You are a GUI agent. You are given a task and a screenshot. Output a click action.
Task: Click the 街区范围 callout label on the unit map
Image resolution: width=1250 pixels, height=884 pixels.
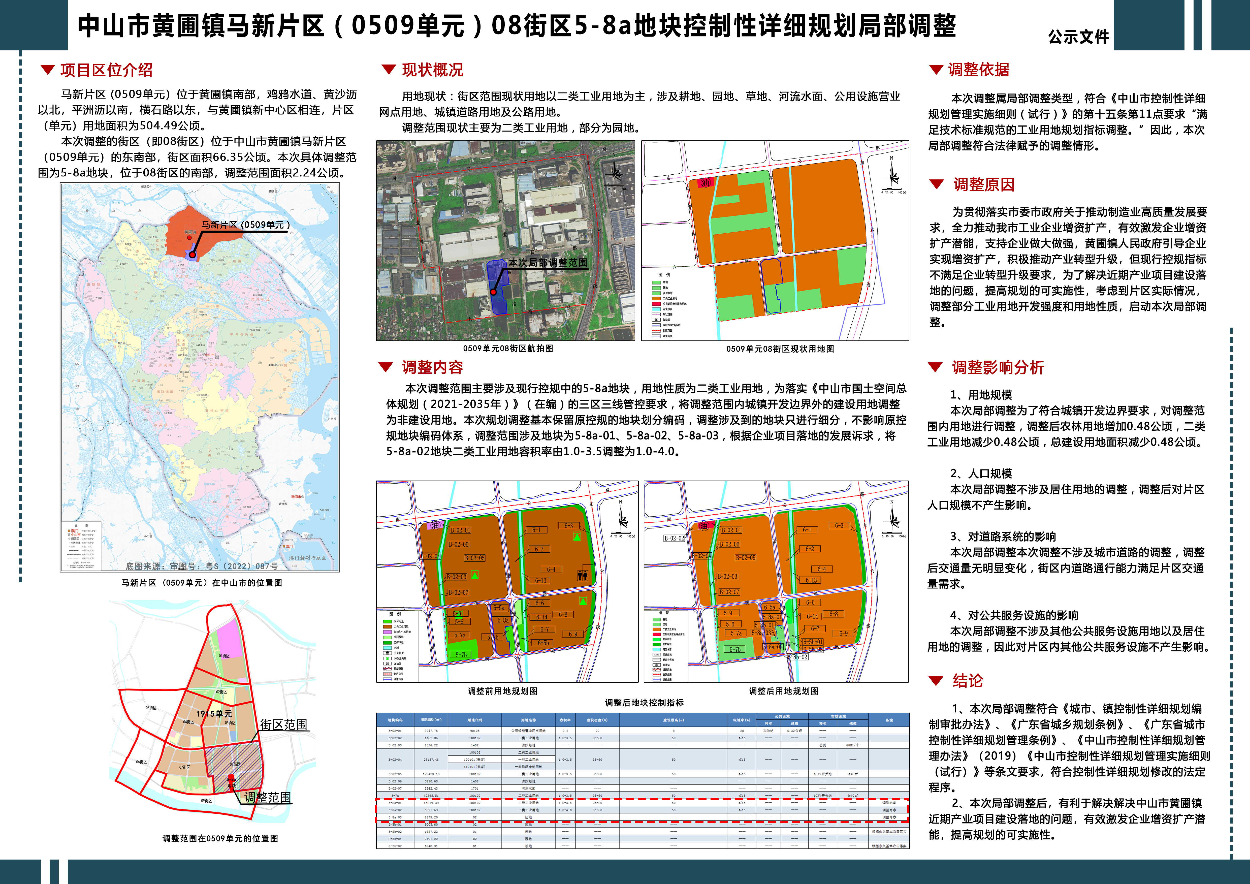284,724
